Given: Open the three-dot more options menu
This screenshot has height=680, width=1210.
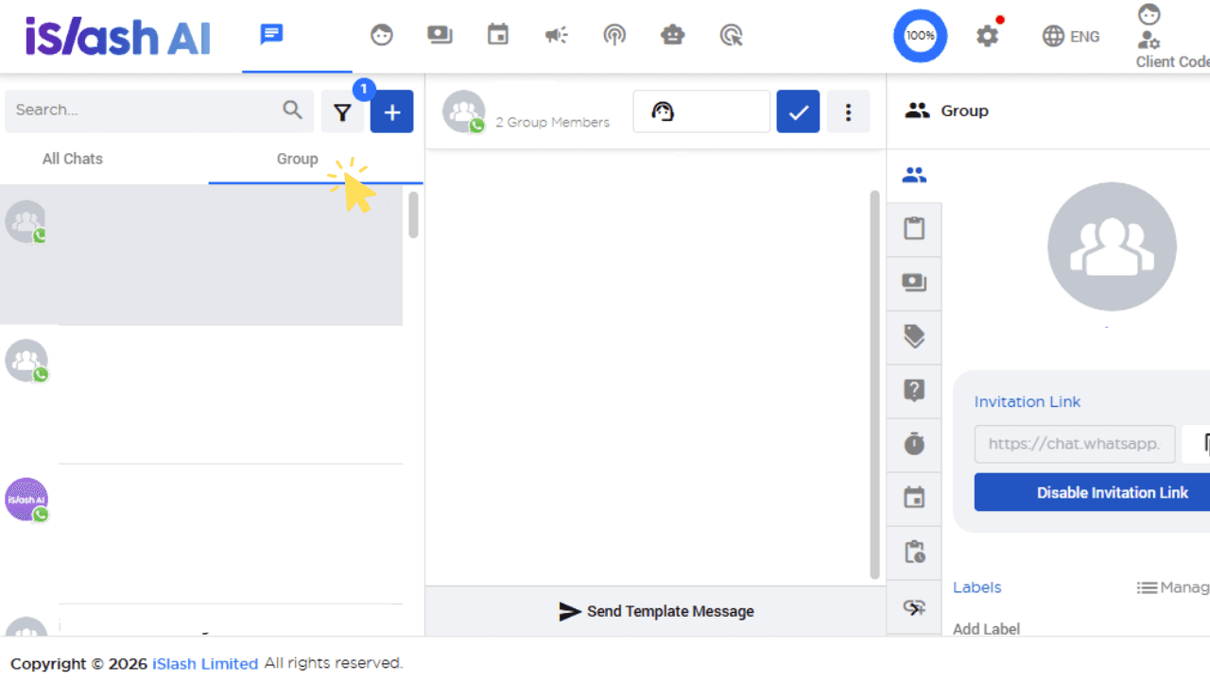Looking at the screenshot, I should pos(848,112).
